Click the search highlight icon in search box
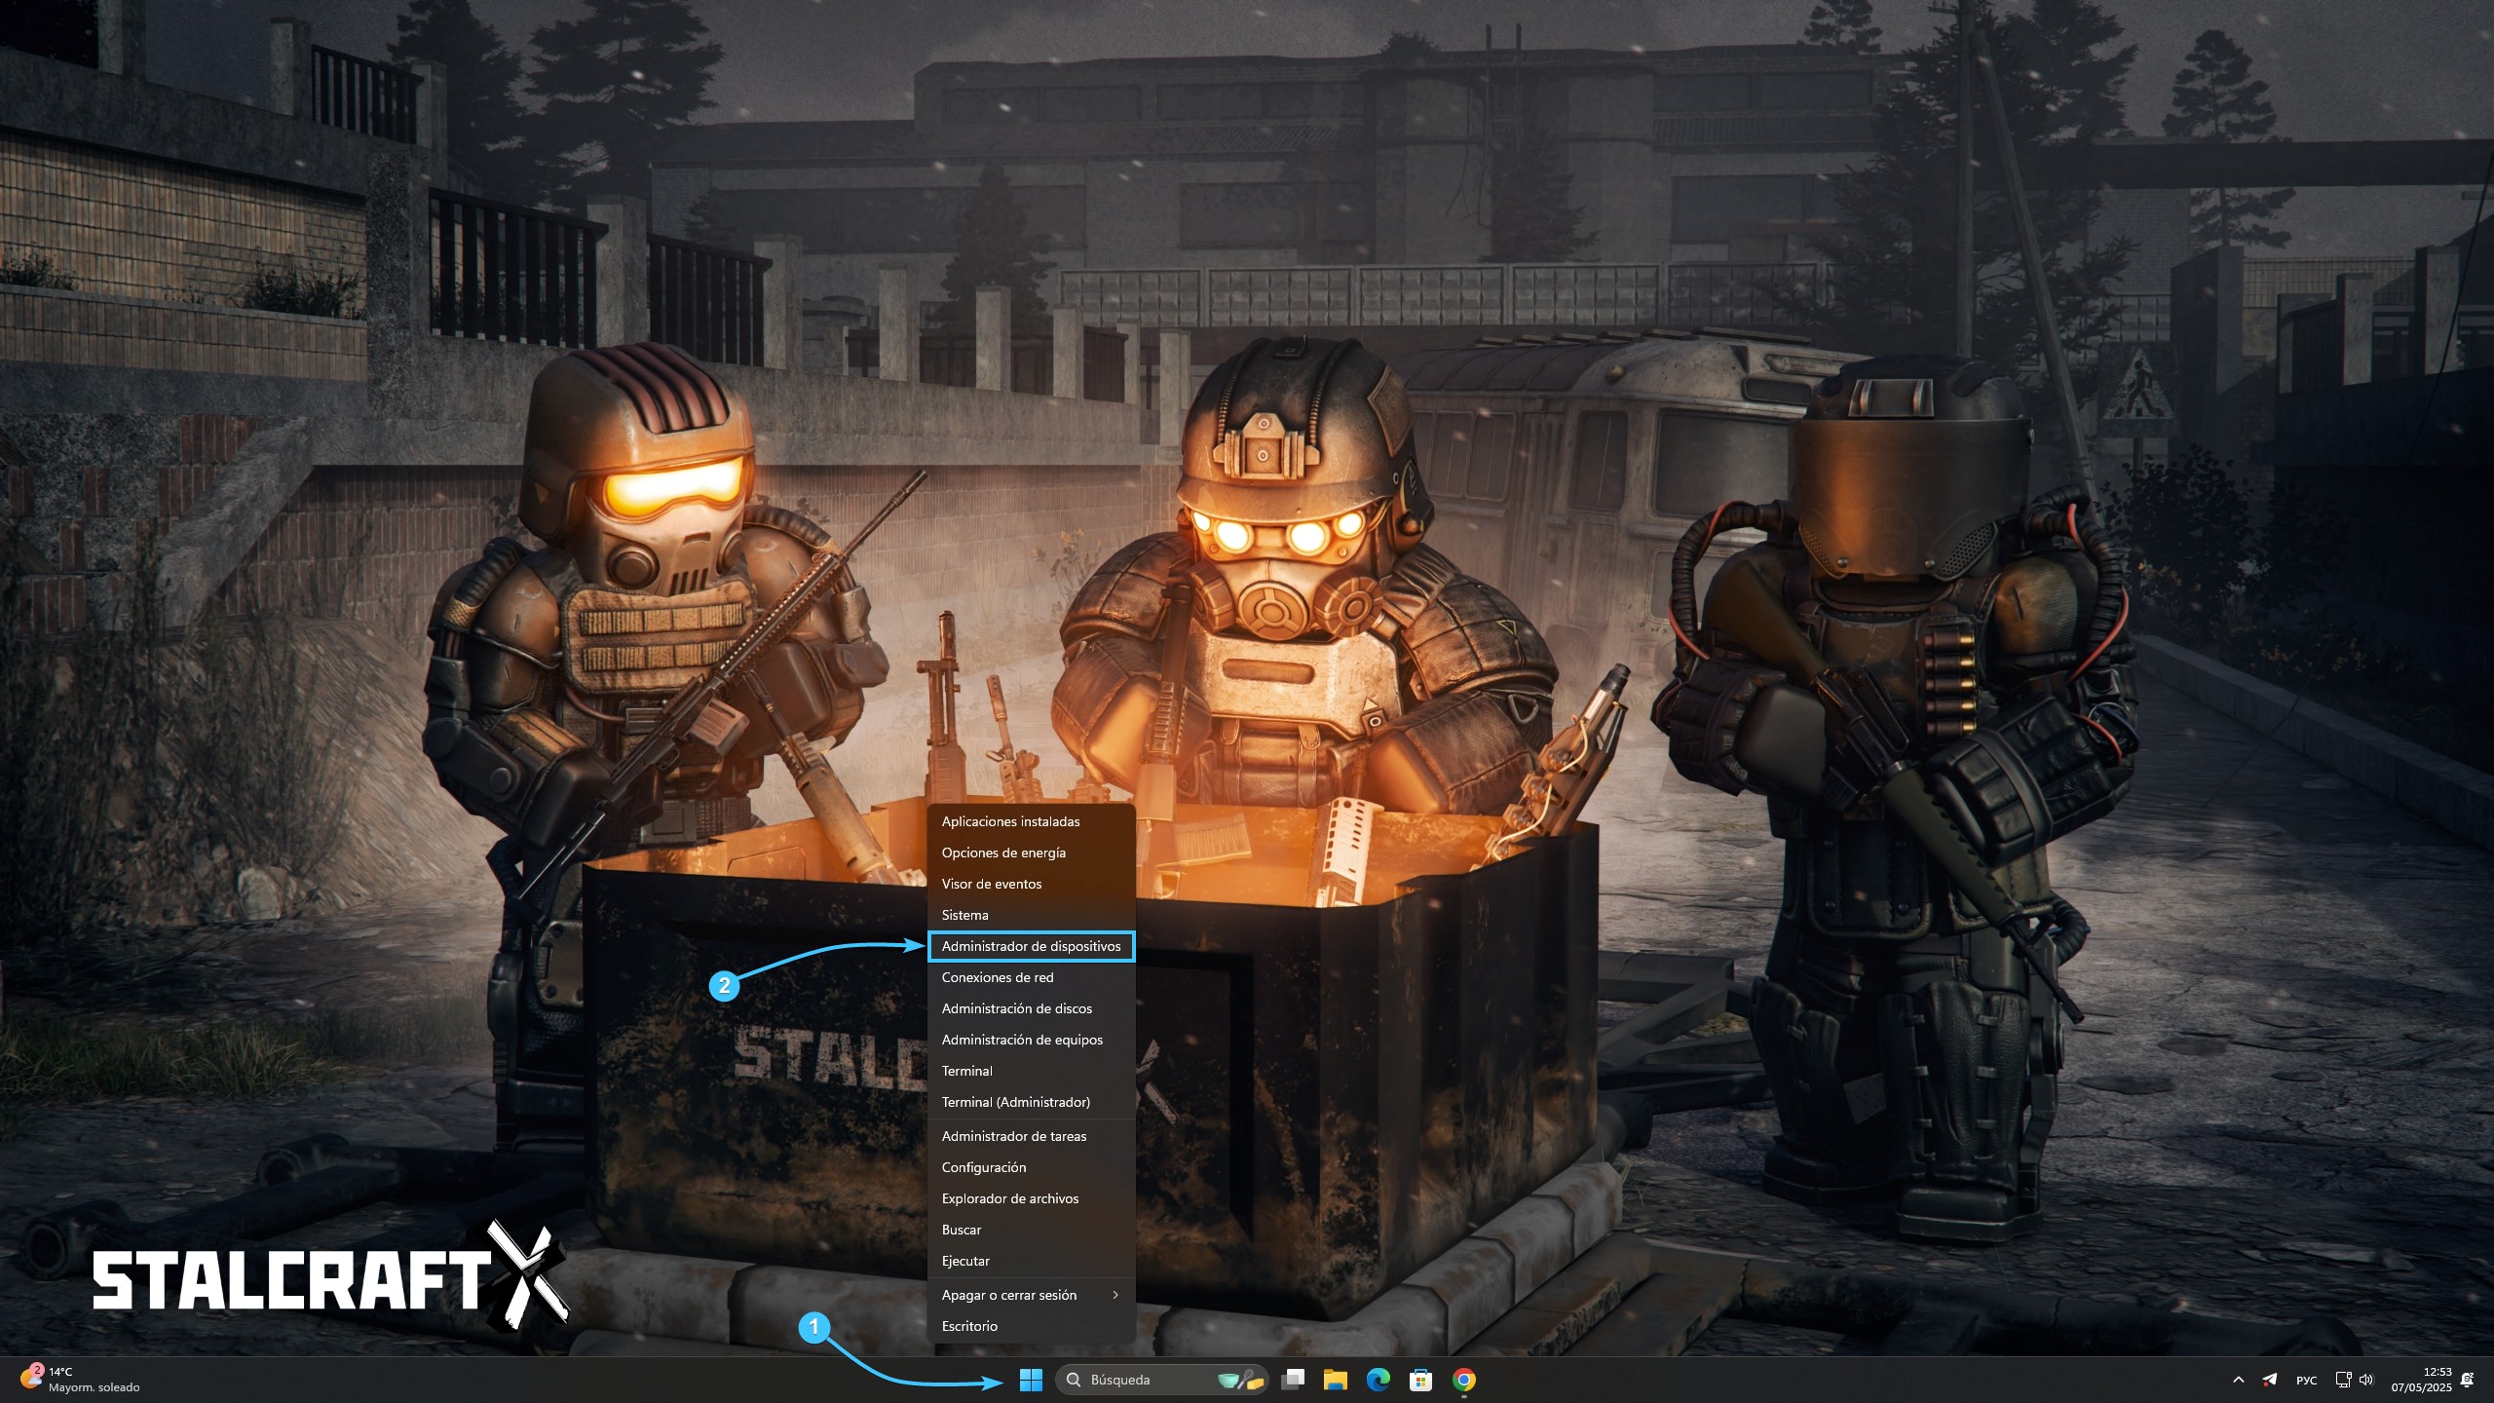The height and width of the screenshot is (1403, 2494). point(1241,1380)
